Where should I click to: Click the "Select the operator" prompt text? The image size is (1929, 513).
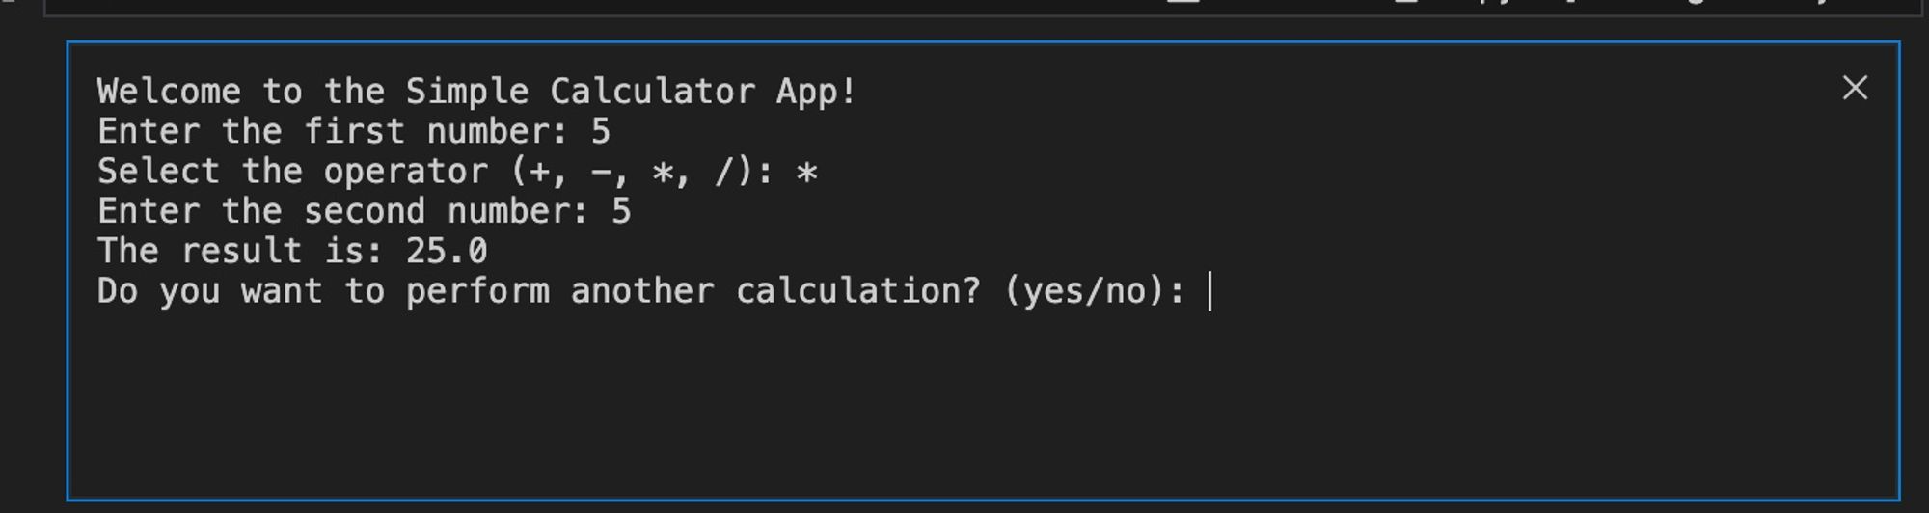(293, 172)
